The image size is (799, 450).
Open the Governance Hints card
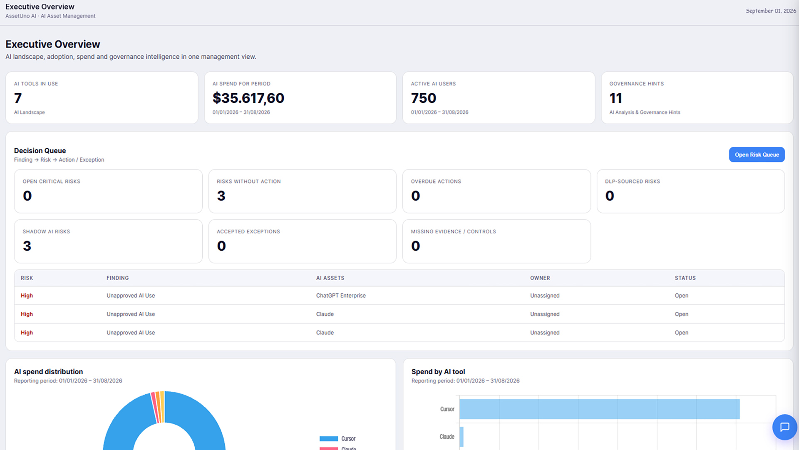pyautogui.click(x=697, y=98)
